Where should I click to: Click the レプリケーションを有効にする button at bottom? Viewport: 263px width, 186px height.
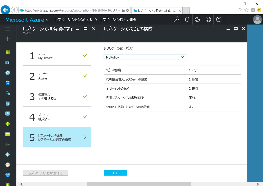coord(45,173)
